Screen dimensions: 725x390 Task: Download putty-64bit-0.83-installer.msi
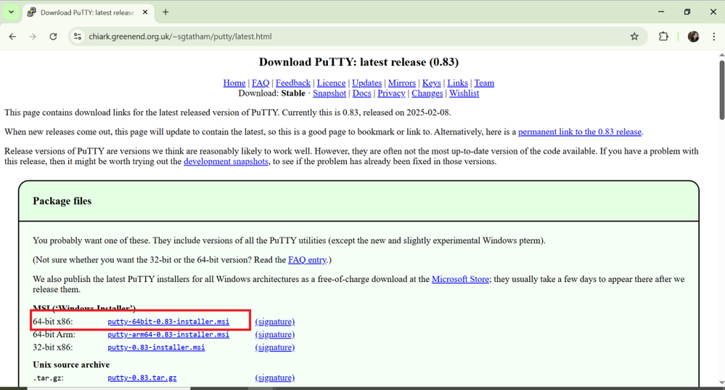coord(168,322)
